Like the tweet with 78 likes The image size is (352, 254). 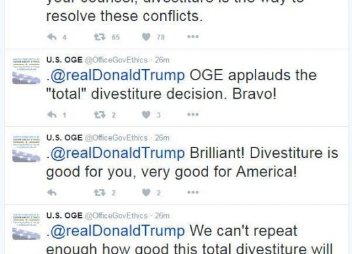[x=146, y=37]
